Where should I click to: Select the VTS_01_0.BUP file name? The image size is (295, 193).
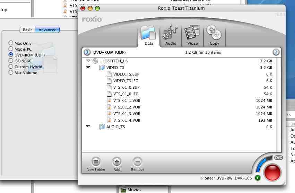point(127,87)
